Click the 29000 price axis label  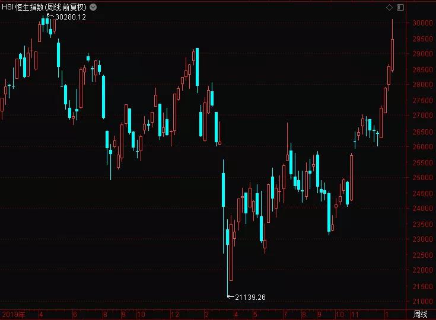point(422,54)
